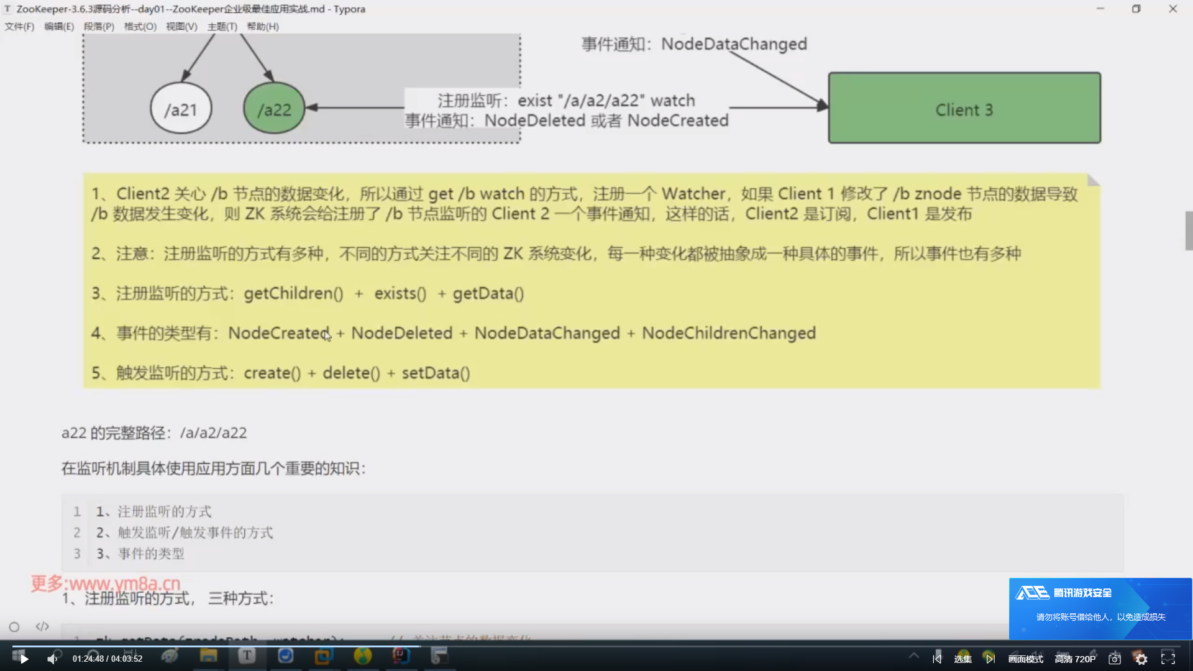The height and width of the screenshot is (671, 1193).
Task: Open Typora from the taskbar
Action: click(247, 656)
